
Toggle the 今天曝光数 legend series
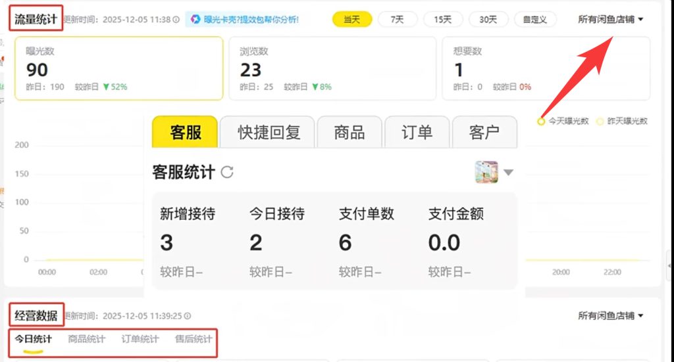pos(563,122)
